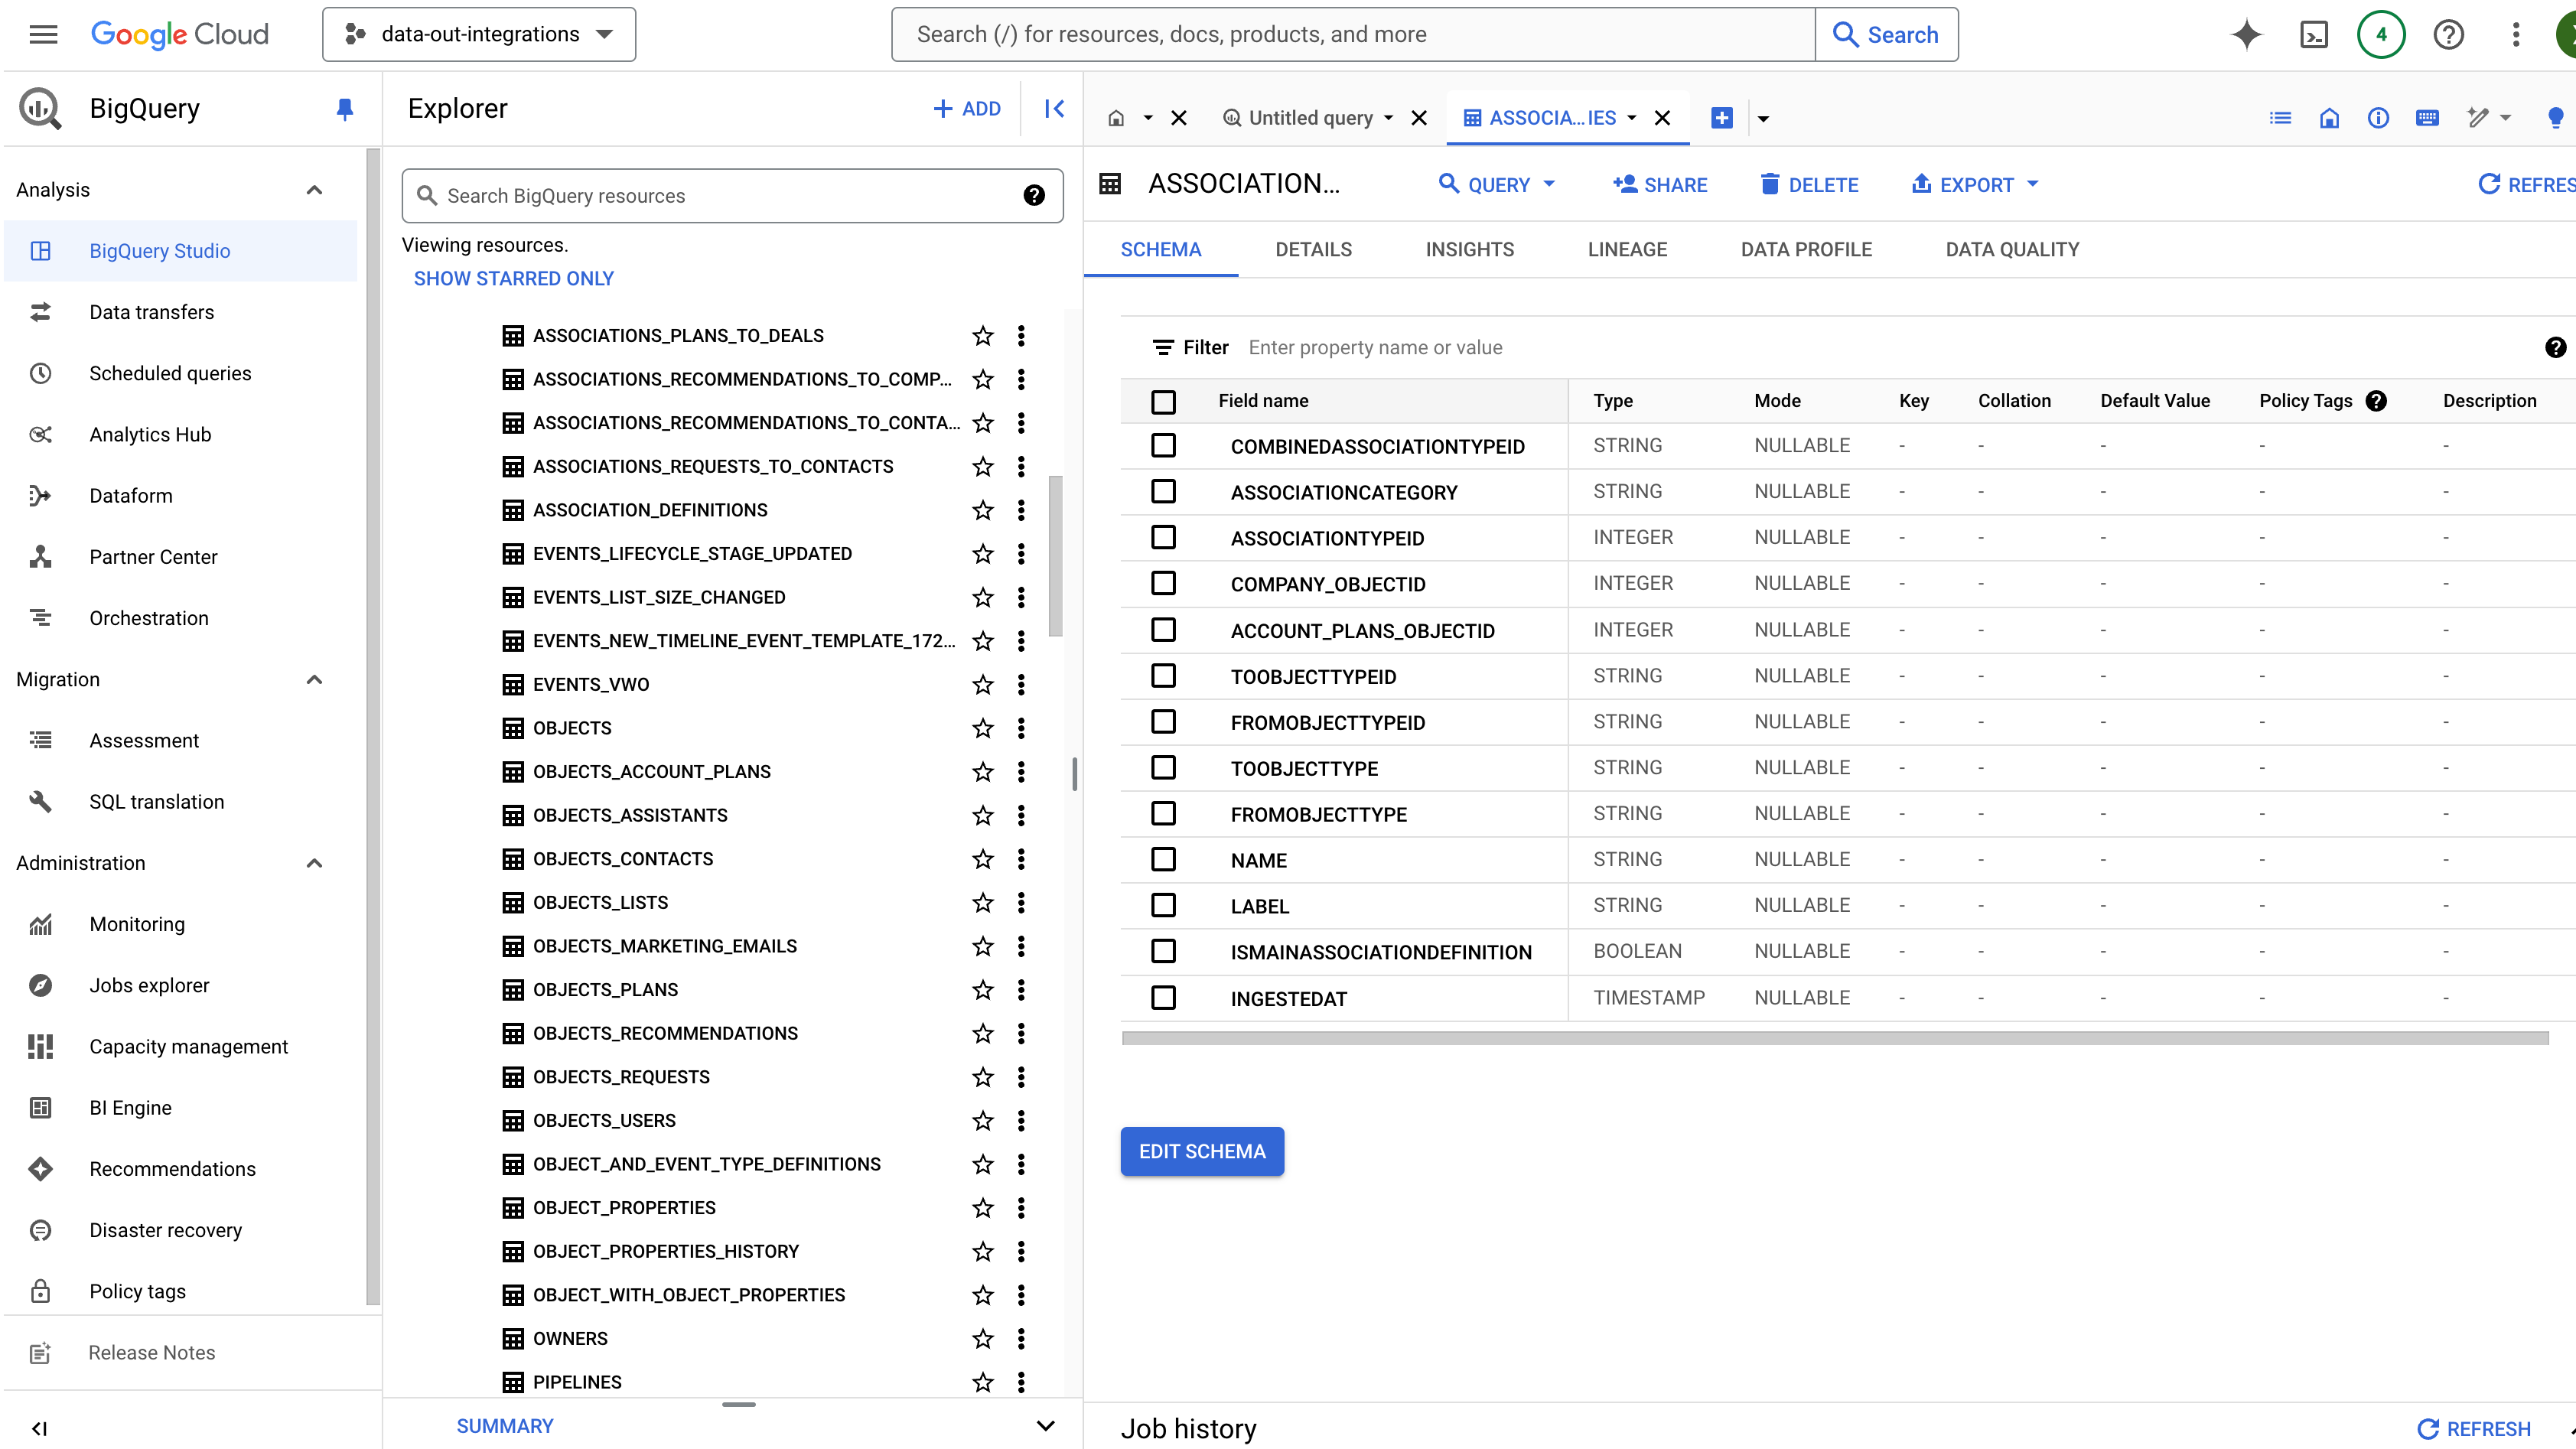Image resolution: width=2576 pixels, height=1449 pixels.
Task: Check the ASSOCIATIONCATEGORY field
Action: click(1163, 491)
